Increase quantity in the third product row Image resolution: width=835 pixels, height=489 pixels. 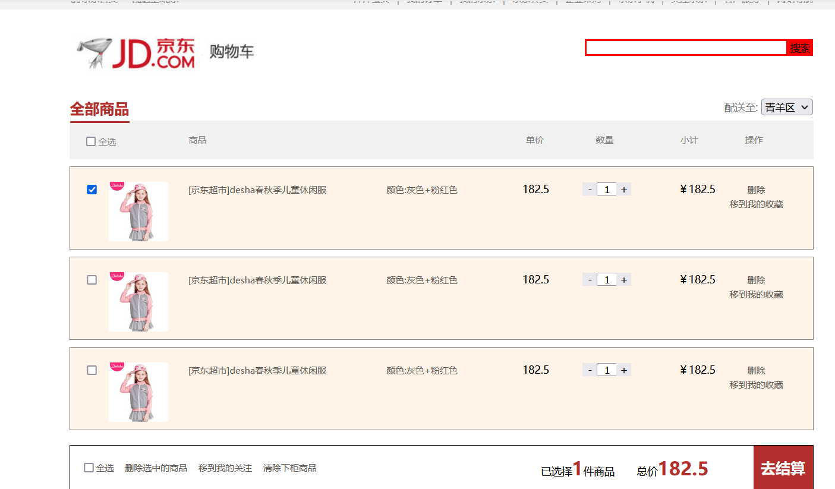pos(623,370)
